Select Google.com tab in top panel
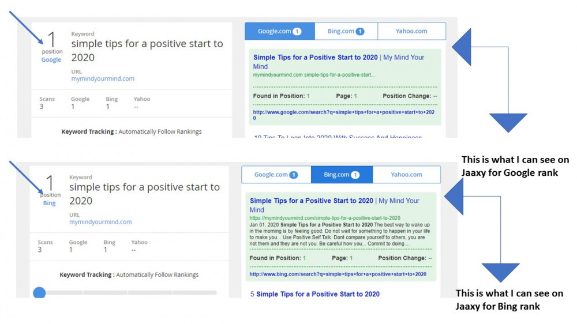This screenshot has width=577, height=324. [280, 31]
